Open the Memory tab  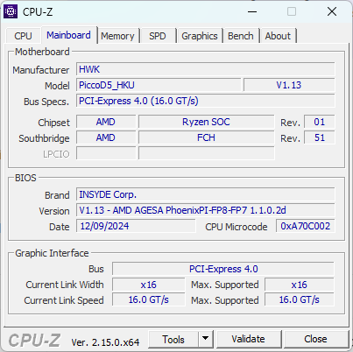tap(117, 36)
